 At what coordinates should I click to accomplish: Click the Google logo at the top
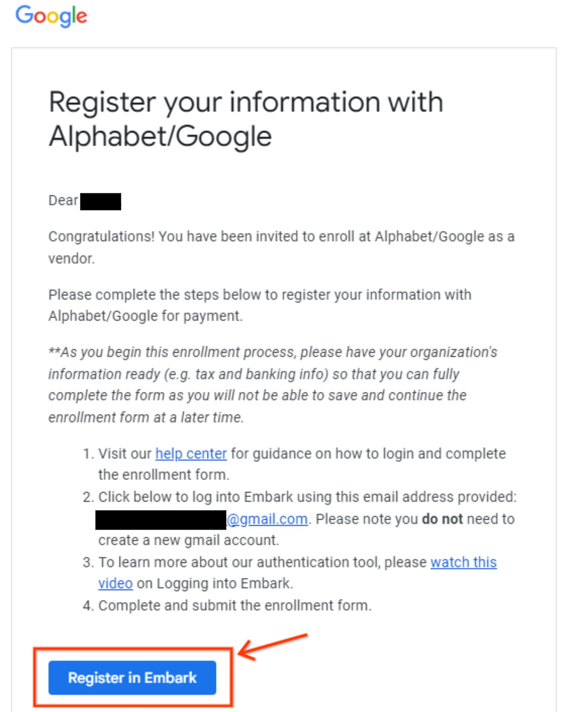click(x=51, y=16)
